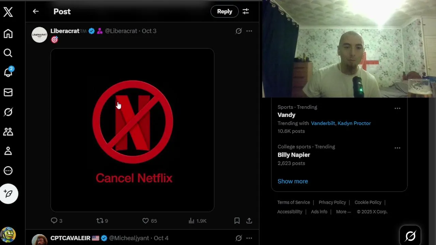Open more options on Liberacrat post
The image size is (436, 245).
click(249, 31)
